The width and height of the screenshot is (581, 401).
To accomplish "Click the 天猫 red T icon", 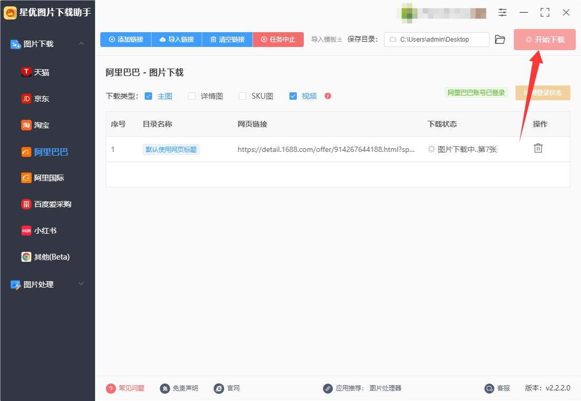I will [x=26, y=72].
